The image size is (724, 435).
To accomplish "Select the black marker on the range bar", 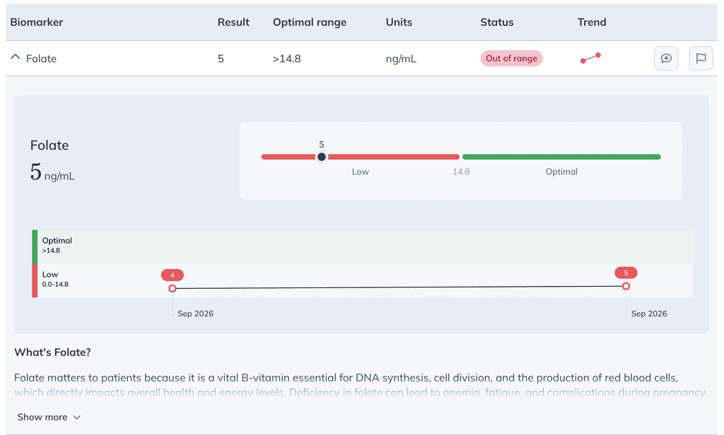I will 322,157.
